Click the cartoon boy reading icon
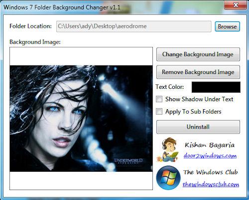 [168, 149]
